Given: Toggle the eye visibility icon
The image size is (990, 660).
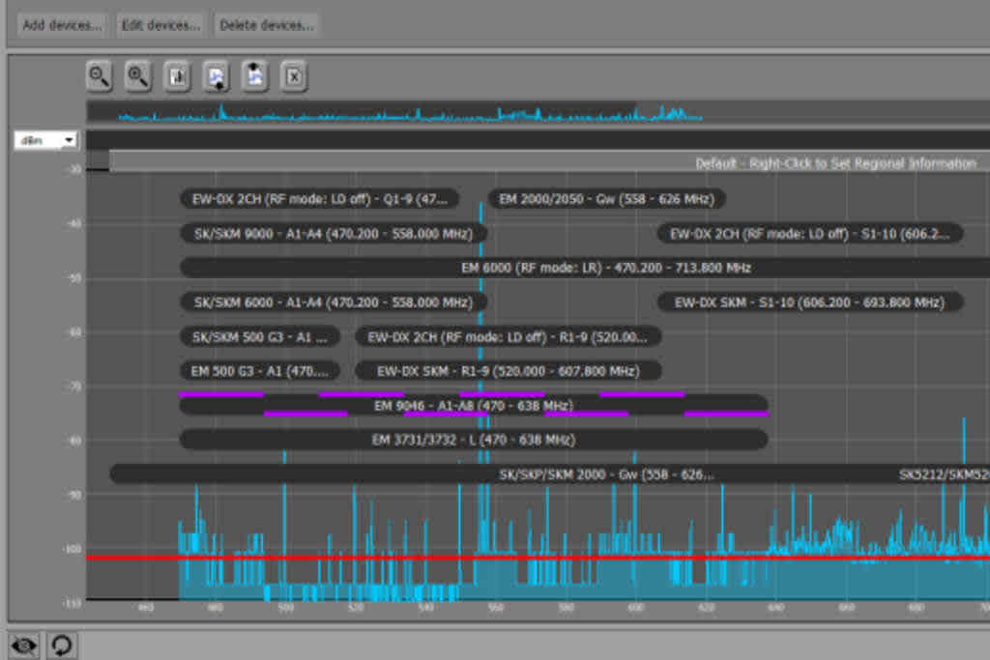Looking at the screenshot, I should pyautogui.click(x=24, y=646).
